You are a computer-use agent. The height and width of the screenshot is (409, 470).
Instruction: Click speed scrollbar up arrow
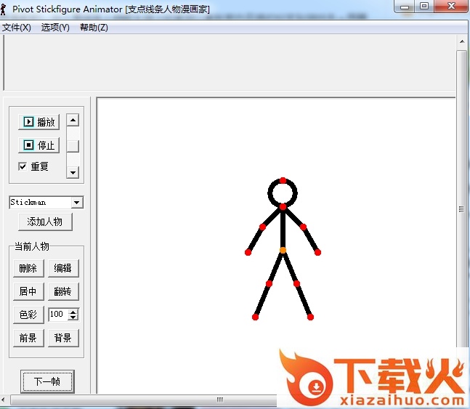(x=73, y=121)
